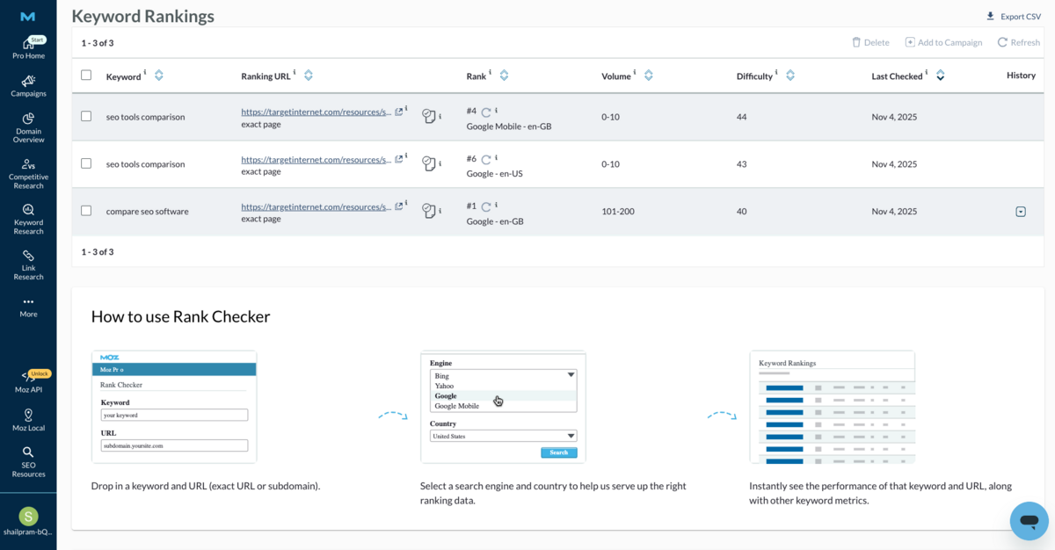Click Rank Checker form illustration thumbnail

(174, 407)
